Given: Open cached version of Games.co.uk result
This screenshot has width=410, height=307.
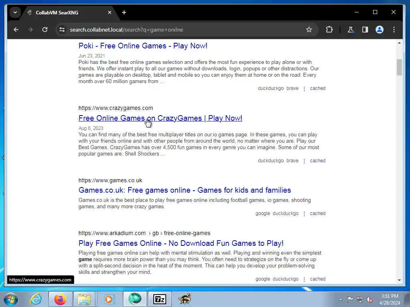Looking at the screenshot, I should pos(318,213).
